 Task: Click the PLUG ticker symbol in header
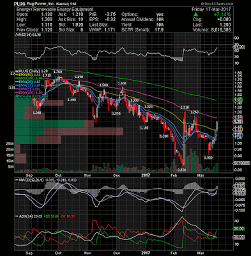point(20,4)
